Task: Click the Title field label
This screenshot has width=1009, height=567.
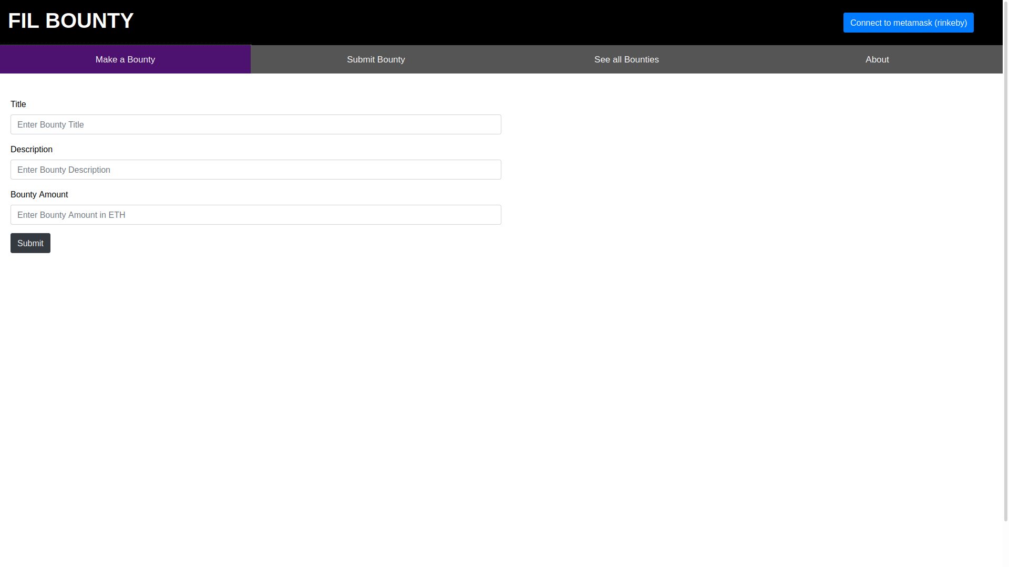Action: [x=18, y=104]
